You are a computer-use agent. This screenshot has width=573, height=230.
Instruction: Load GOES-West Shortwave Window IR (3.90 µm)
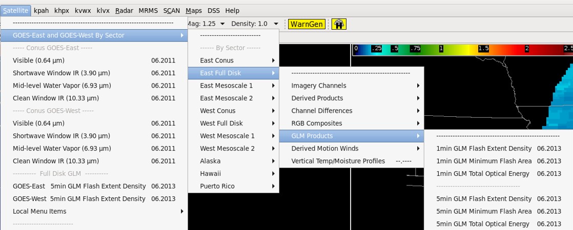tap(94, 136)
